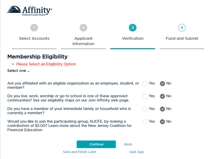Switch to Fund and Submit step

[182, 38]
